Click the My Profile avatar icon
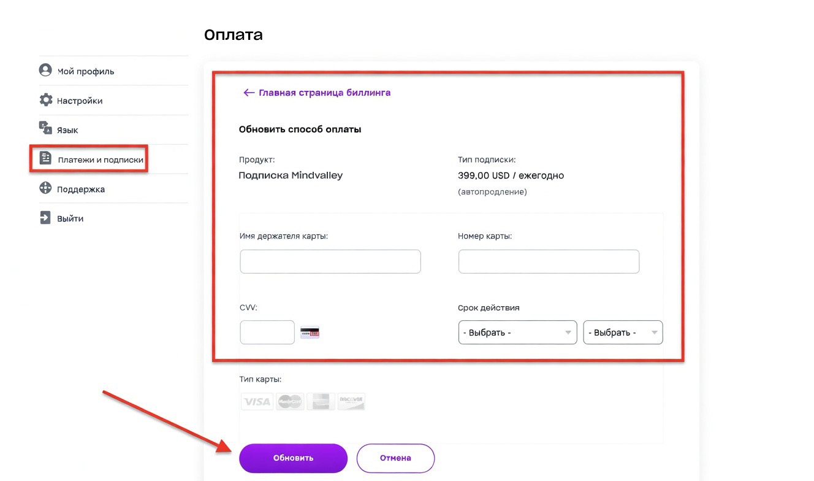This screenshot has width=814, height=481. click(x=45, y=71)
